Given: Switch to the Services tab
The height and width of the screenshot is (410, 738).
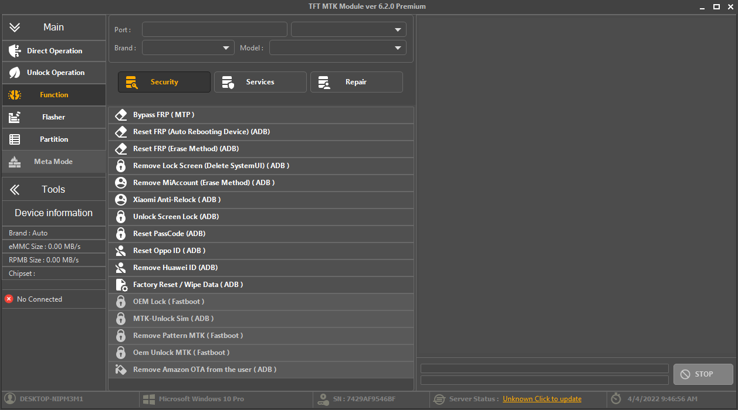Looking at the screenshot, I should pyautogui.click(x=260, y=82).
